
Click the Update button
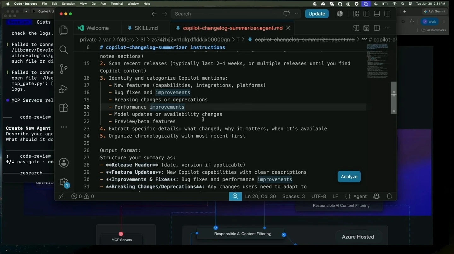click(317, 14)
